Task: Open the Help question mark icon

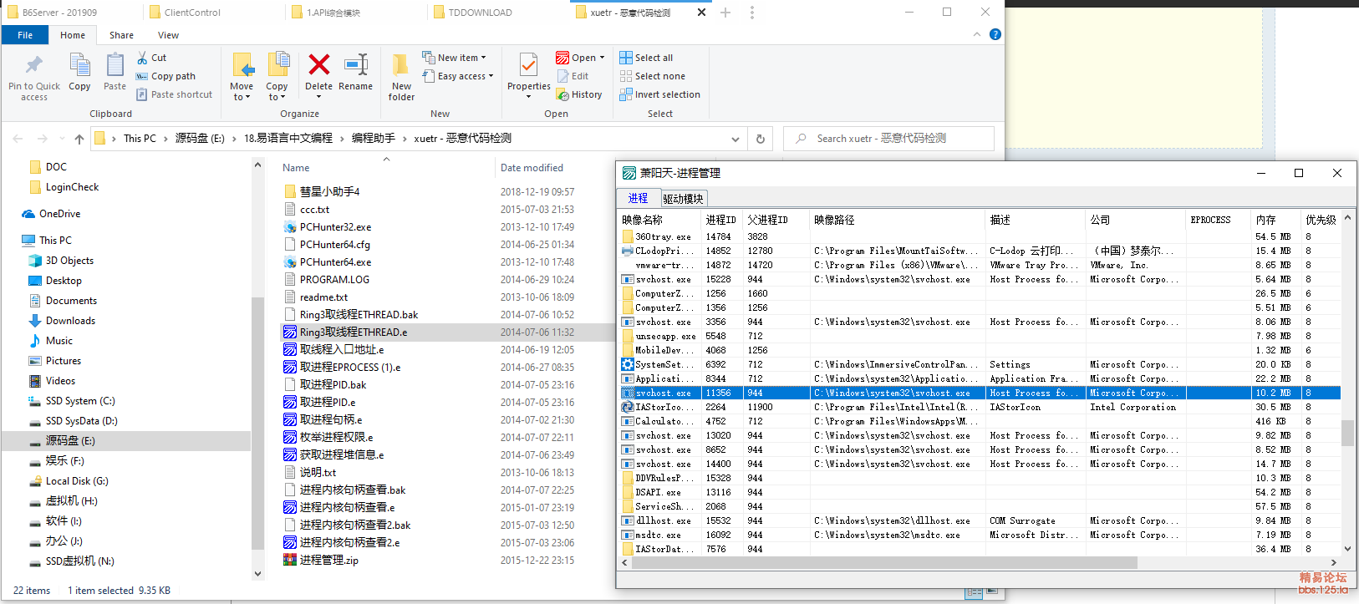Action: coord(995,34)
